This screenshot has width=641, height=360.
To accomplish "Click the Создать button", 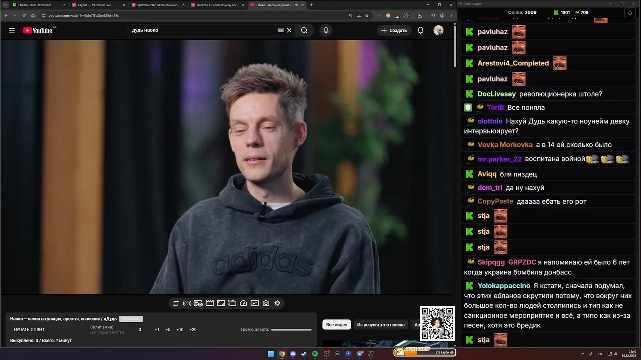I will (x=394, y=30).
